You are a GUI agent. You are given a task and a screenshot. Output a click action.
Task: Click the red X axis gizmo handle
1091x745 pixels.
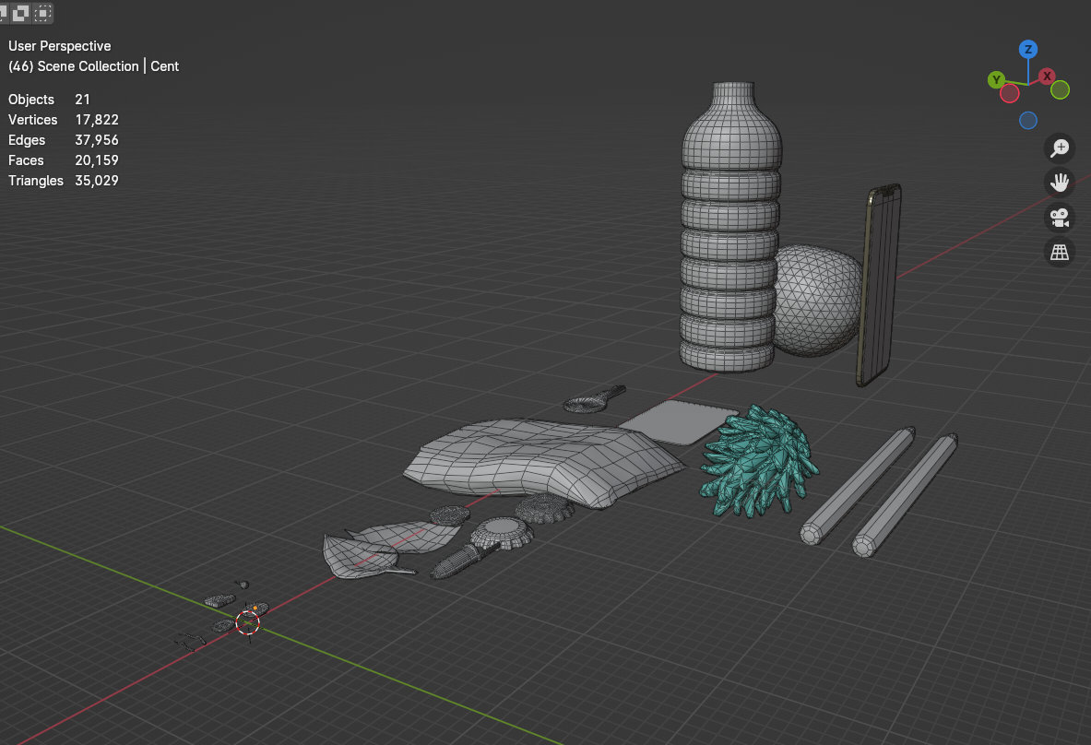(1047, 77)
